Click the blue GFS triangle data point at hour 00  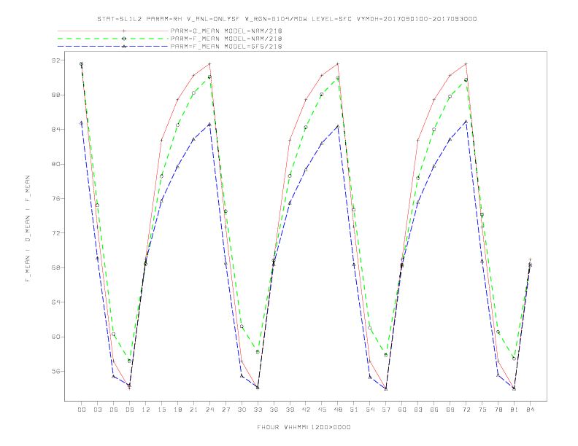[82, 122]
